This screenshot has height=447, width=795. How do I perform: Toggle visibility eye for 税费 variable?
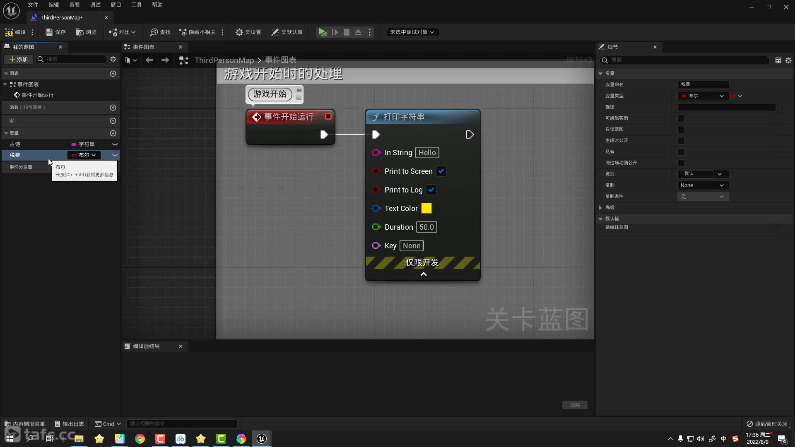[115, 155]
